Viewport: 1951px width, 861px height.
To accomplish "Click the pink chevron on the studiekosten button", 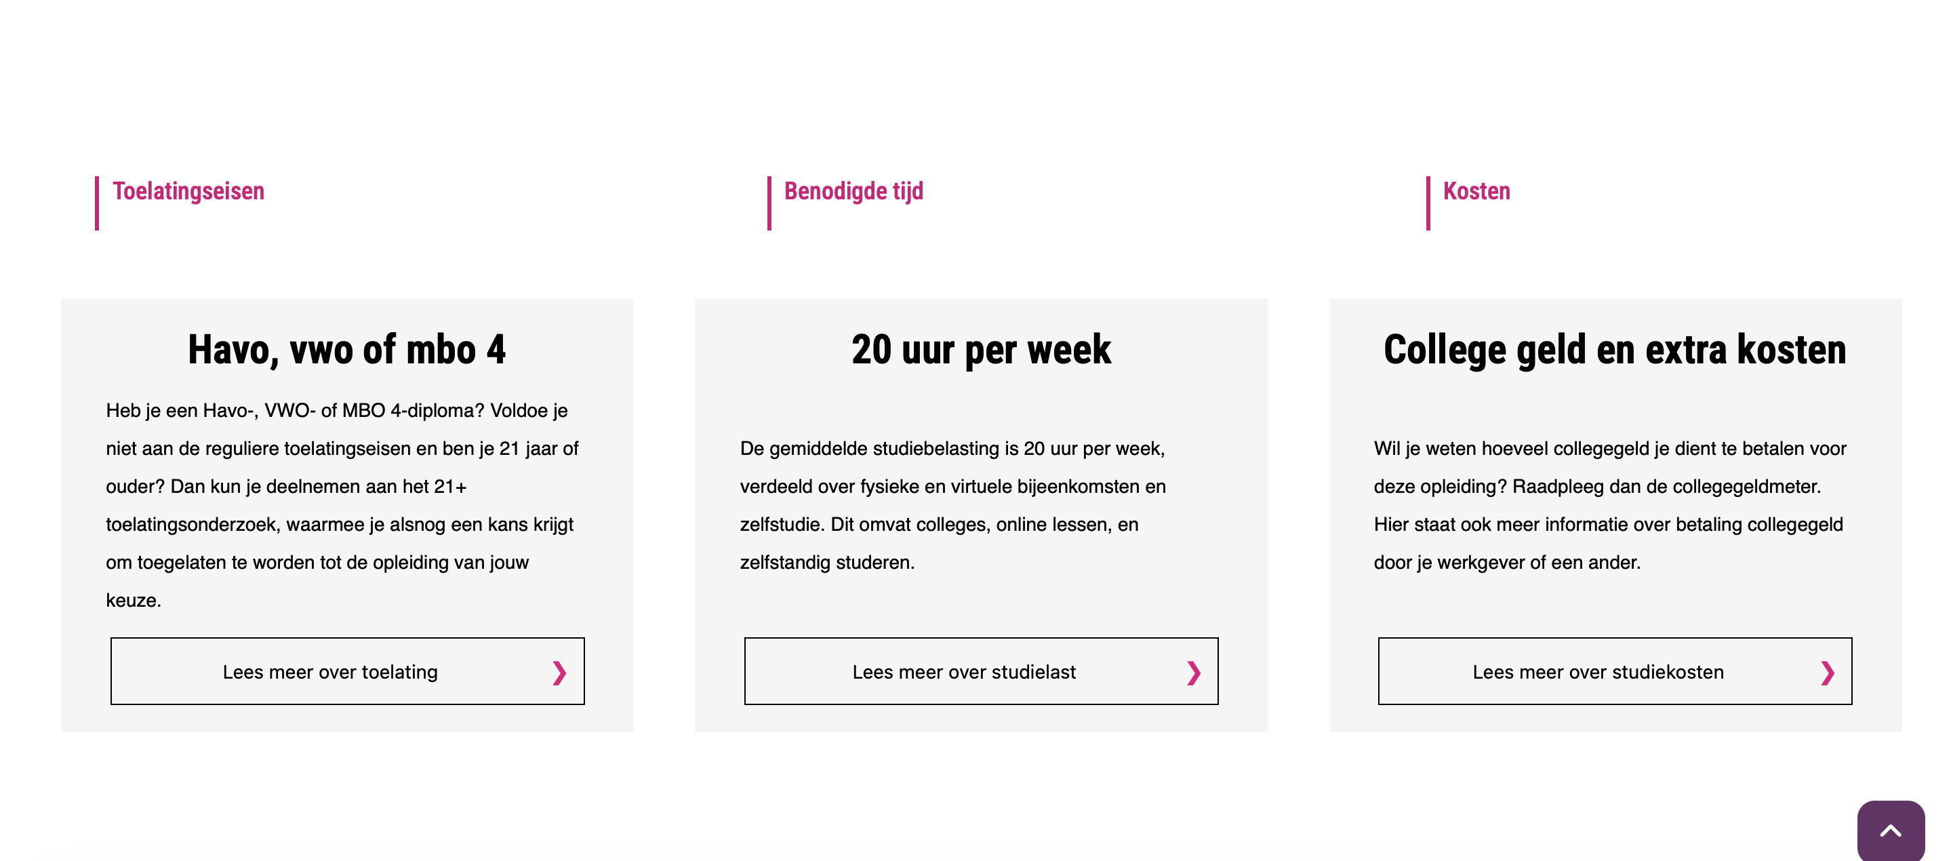I will tap(1827, 673).
